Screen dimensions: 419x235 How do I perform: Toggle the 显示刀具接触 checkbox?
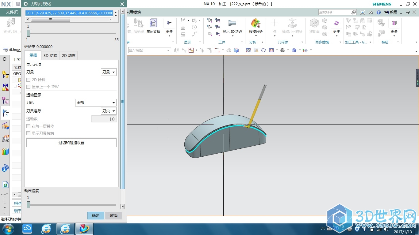pos(29,133)
